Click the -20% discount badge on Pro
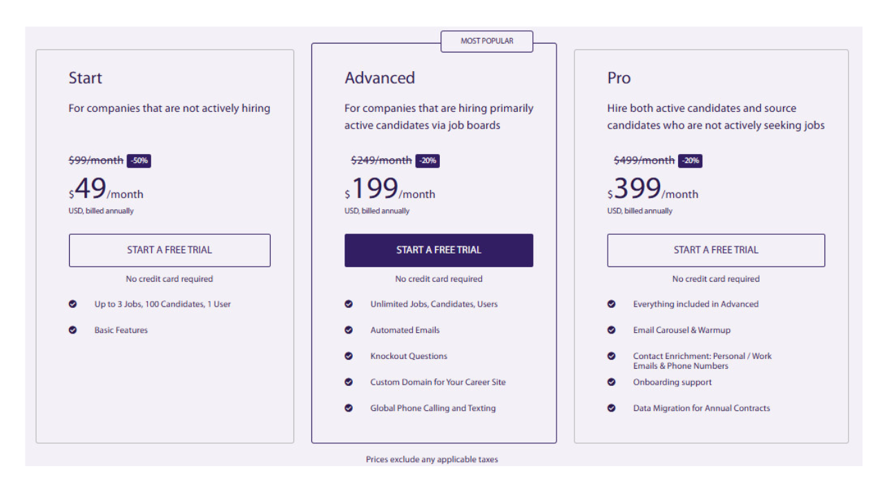Screen dimensions: 888x493 tap(690, 161)
